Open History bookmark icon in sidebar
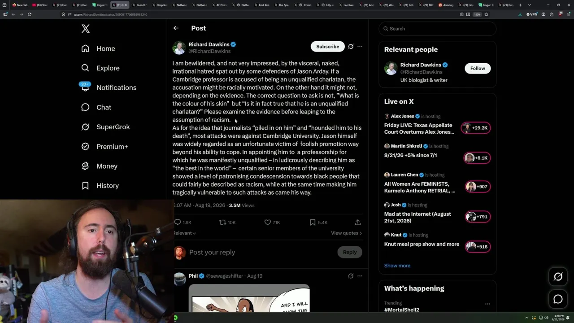Image resolution: width=574 pixels, height=323 pixels. coord(85,186)
